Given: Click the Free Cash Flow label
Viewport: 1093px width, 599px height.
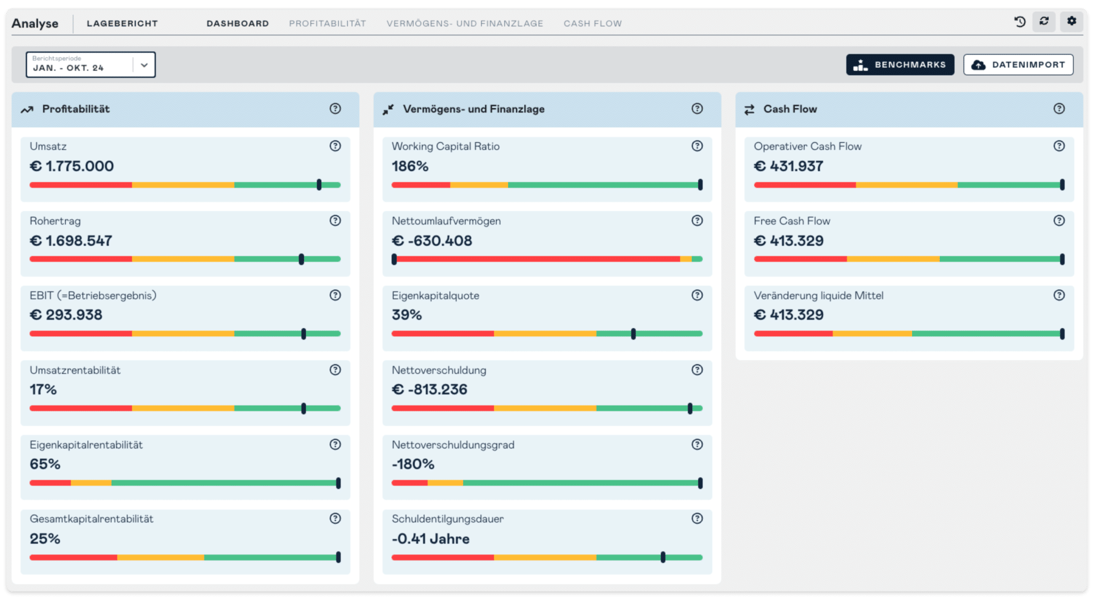Looking at the screenshot, I should (792, 221).
